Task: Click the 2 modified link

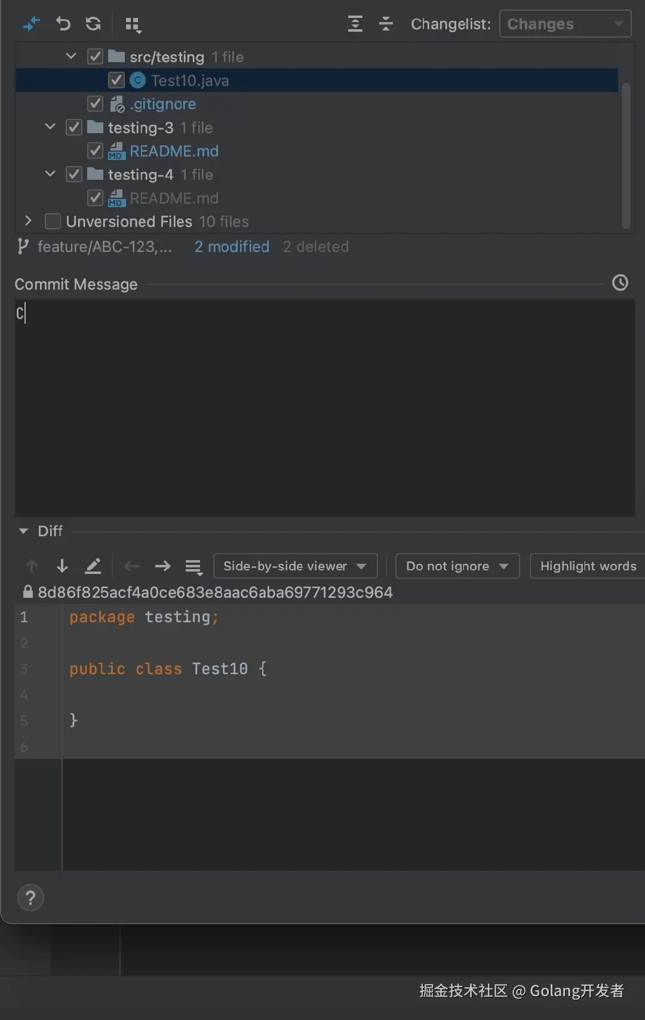Action: (x=232, y=247)
